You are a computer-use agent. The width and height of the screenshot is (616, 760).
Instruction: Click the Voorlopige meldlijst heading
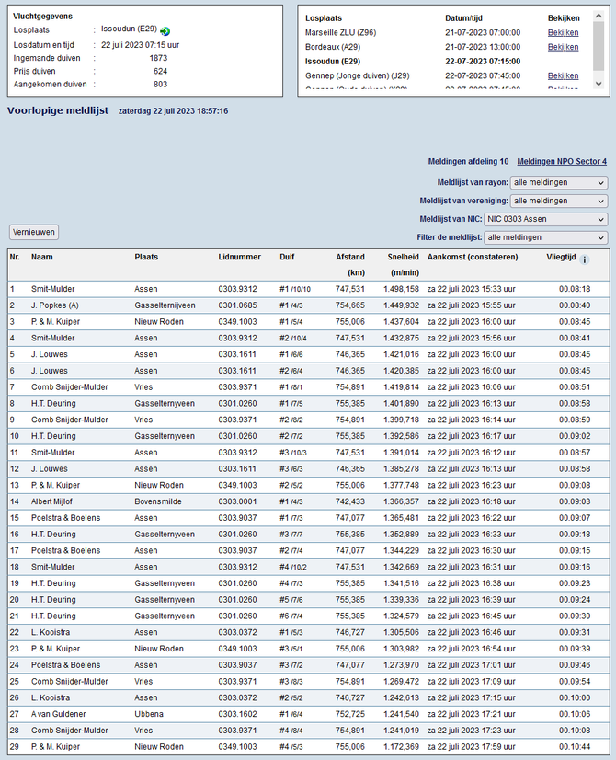[x=58, y=110]
